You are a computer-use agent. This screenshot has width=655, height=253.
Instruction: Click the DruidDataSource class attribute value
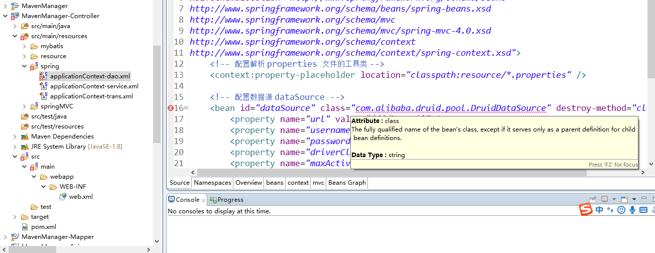(x=451, y=108)
